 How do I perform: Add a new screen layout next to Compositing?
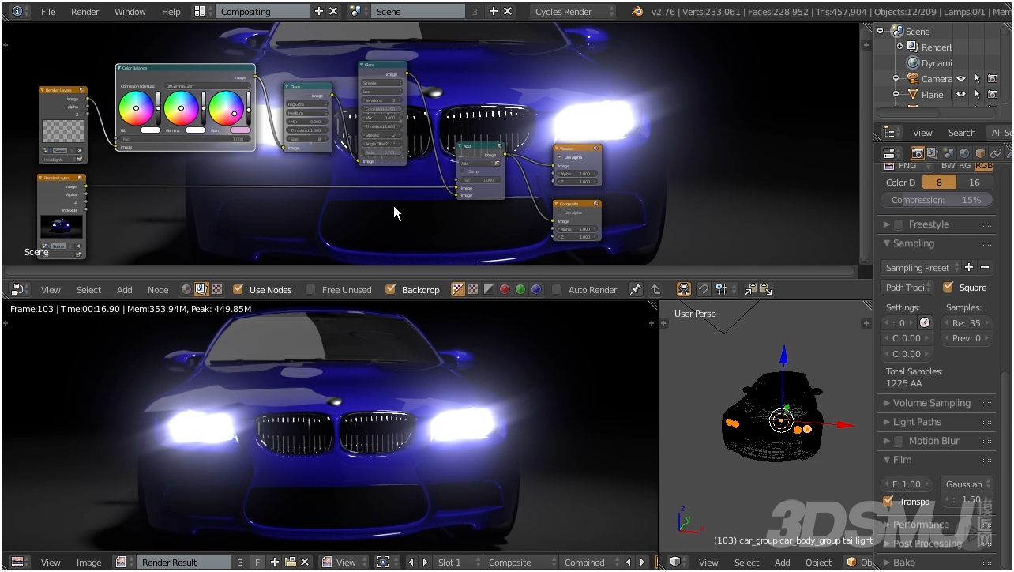(x=319, y=12)
